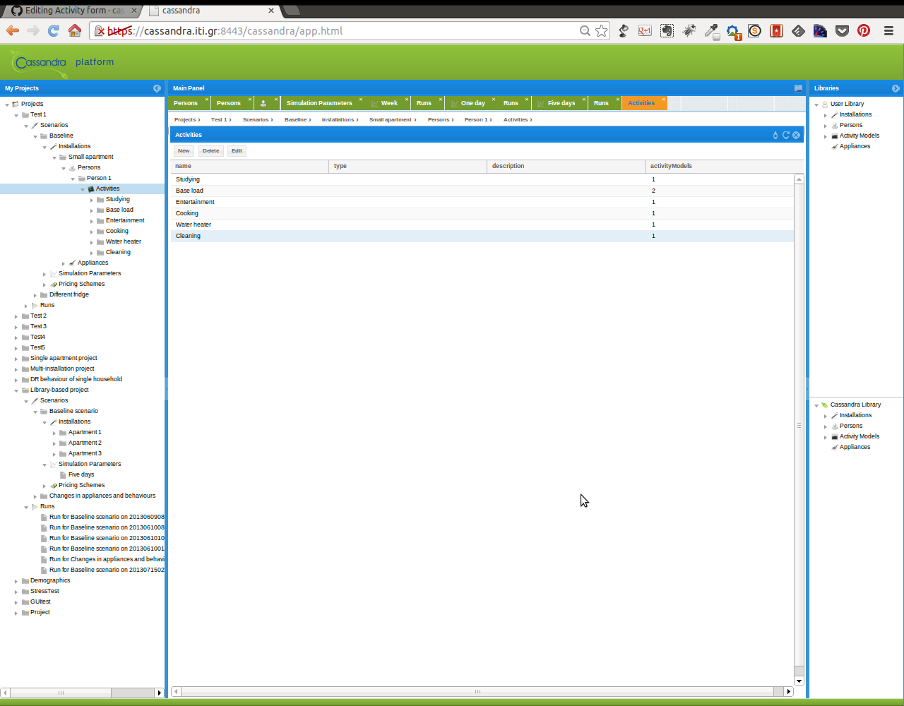Expand User Library Installations node
Viewport: 904px width, 706px height.
826,115
